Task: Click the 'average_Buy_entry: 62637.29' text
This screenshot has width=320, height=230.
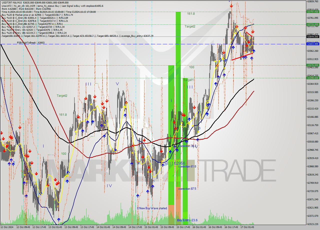Action: [x=138, y=36]
